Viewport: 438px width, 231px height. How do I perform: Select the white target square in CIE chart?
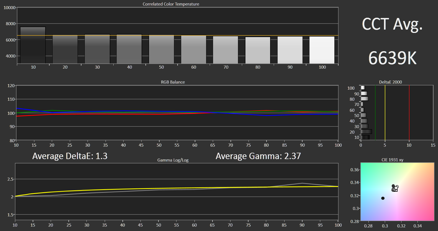tap(395, 189)
